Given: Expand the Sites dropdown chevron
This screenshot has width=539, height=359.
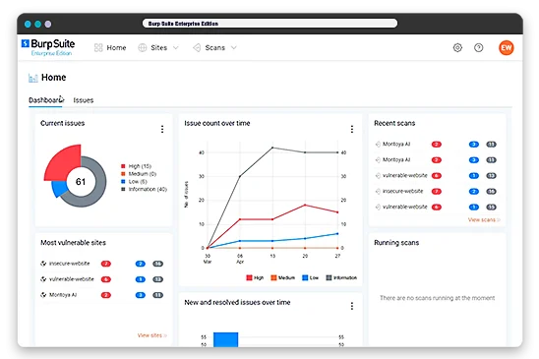Looking at the screenshot, I should (176, 48).
